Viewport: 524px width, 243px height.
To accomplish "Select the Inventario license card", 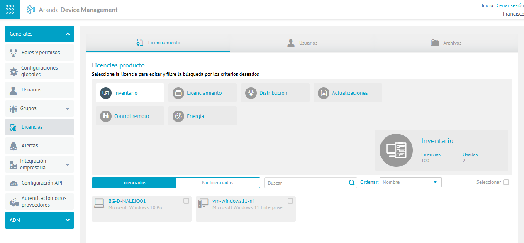I will pos(130,93).
